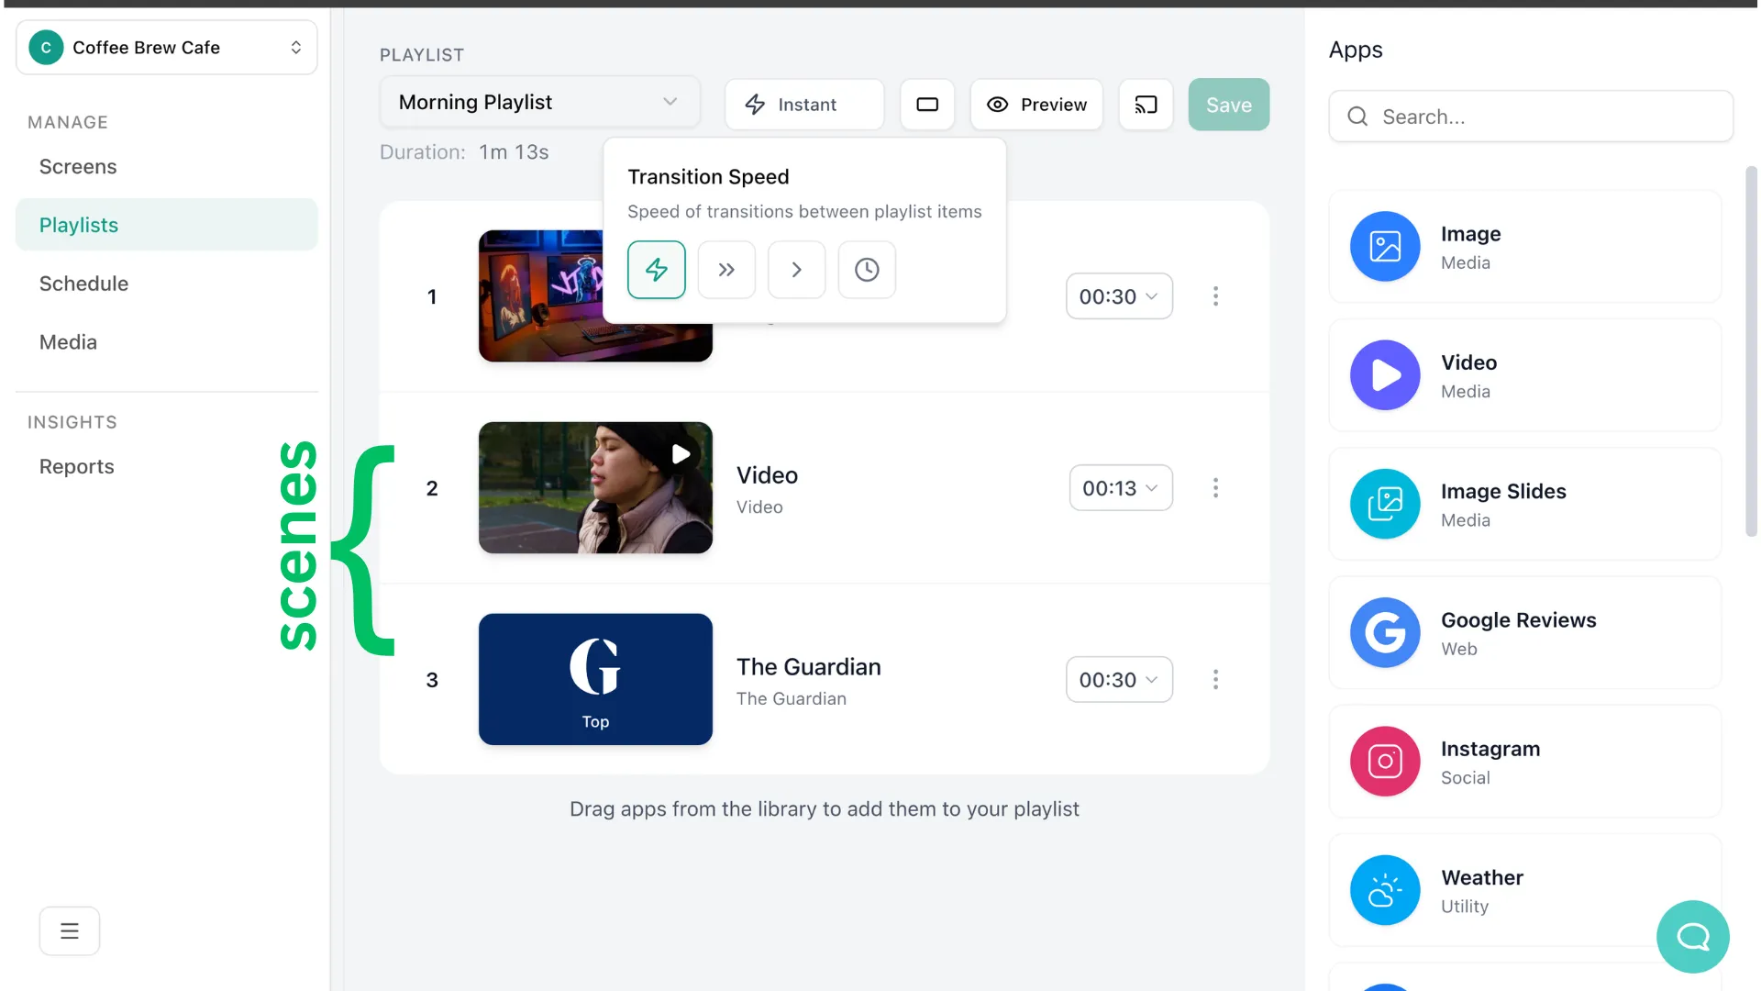Open more options for playlist item 1
Image resolution: width=1761 pixels, height=991 pixels.
(x=1215, y=296)
